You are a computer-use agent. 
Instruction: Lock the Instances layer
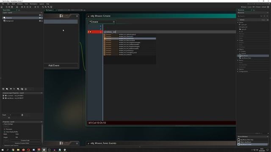tap(42, 18)
